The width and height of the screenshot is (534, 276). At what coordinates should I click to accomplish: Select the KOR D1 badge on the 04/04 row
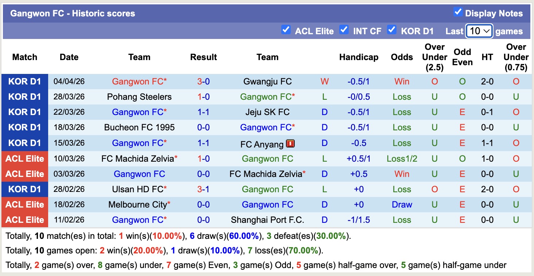(x=24, y=81)
